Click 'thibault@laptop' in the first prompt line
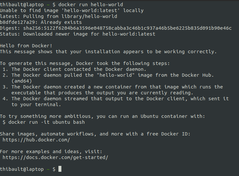Screen dimensions: 239x176 (x=22, y=5)
